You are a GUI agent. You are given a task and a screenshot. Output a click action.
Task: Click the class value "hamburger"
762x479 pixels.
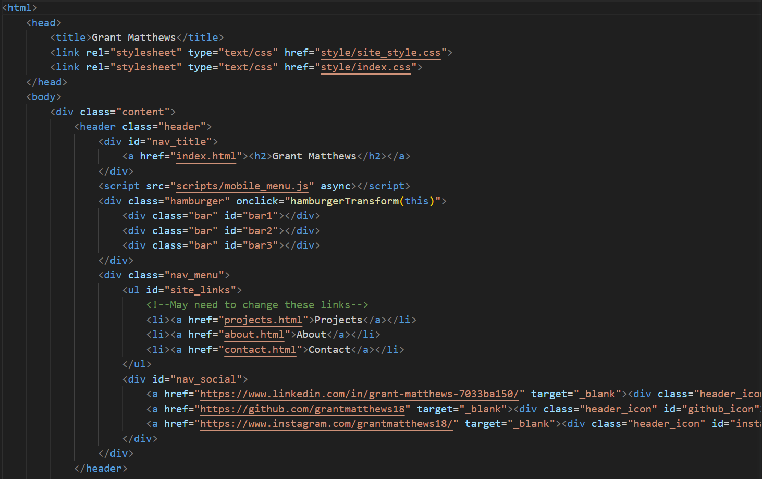pos(197,201)
